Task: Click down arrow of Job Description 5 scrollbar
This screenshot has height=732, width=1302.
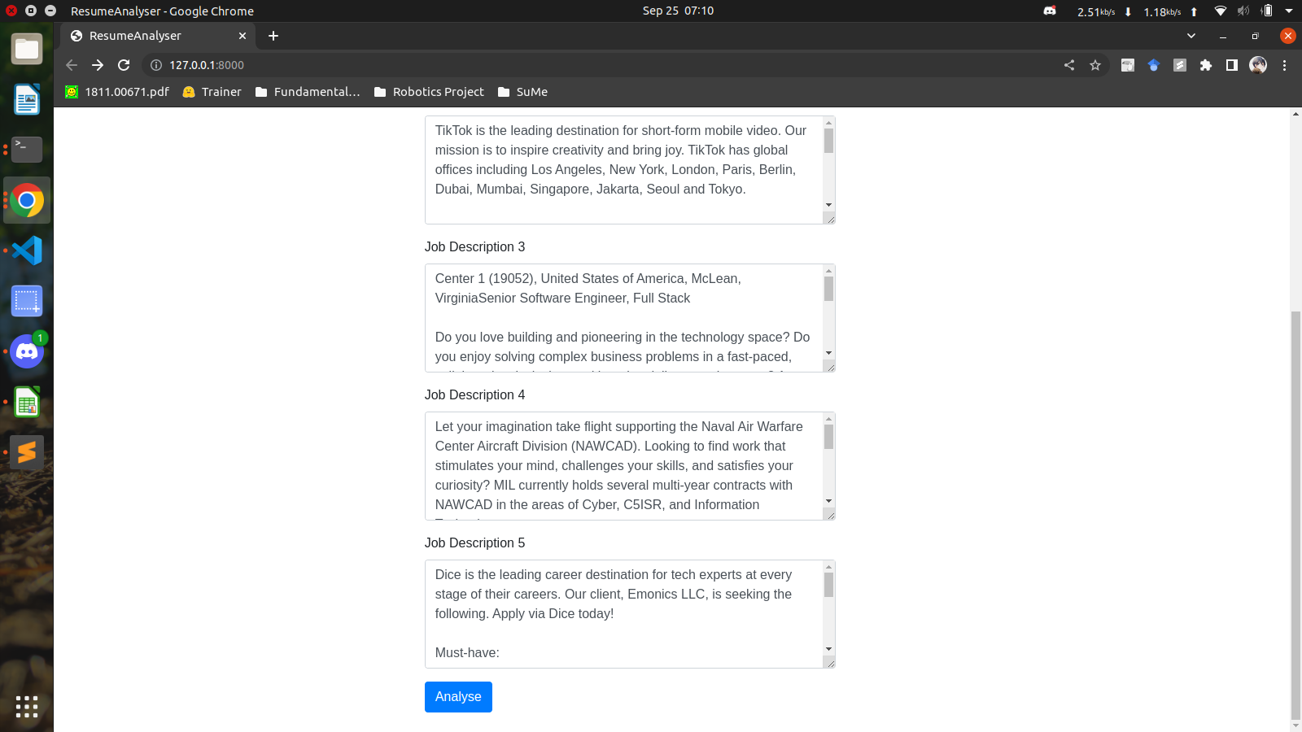Action: click(828, 649)
